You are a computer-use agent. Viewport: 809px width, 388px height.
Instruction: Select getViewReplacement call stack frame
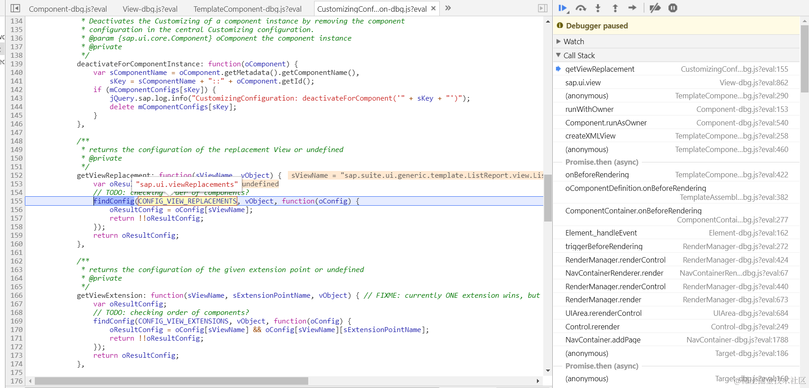(677, 69)
